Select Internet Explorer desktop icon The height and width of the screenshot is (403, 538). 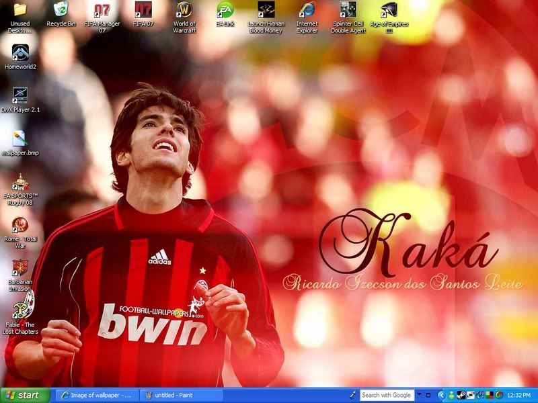point(307,18)
